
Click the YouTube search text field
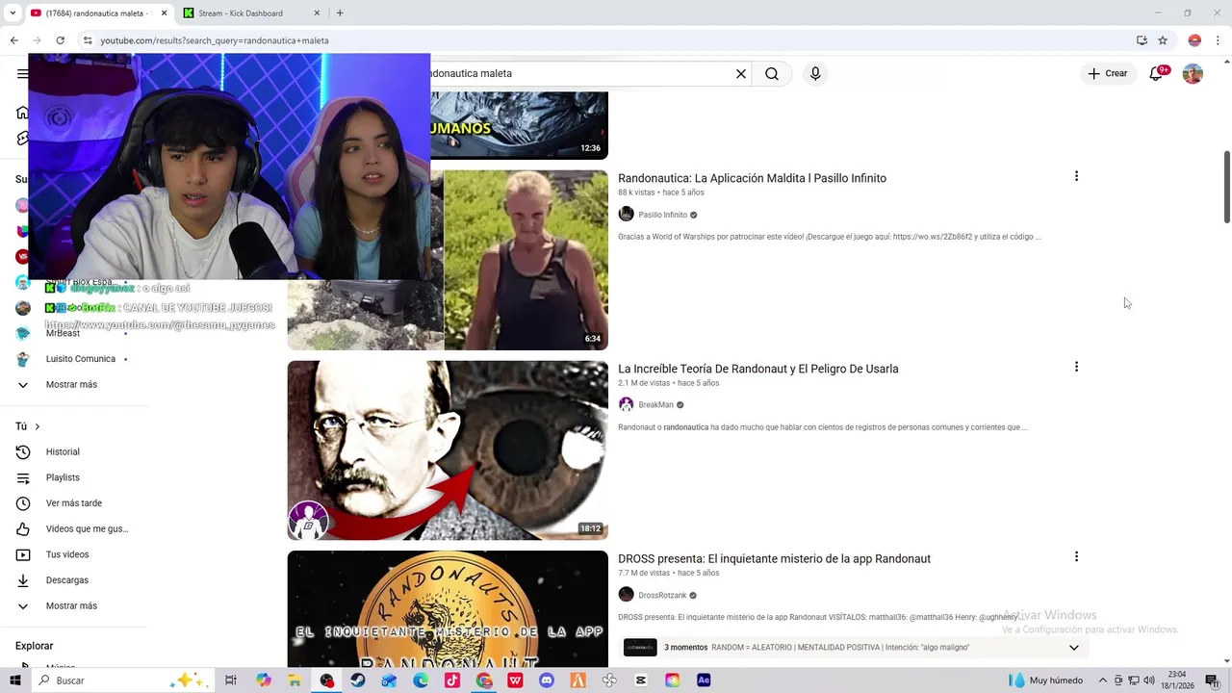click(577, 73)
